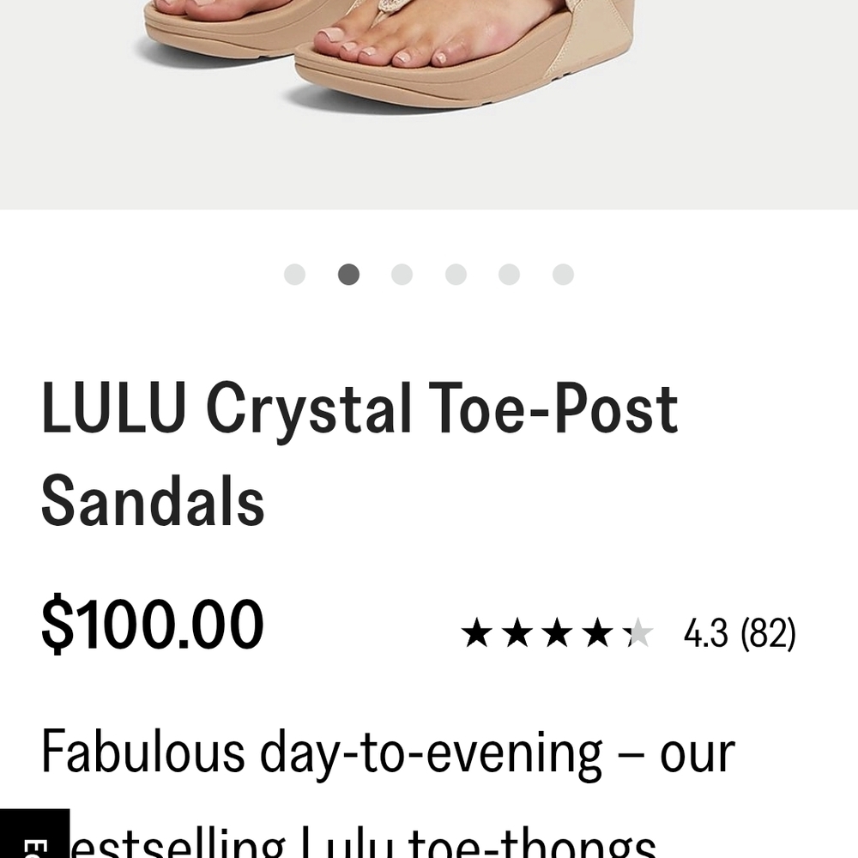
Task: Select the last carousel dot
Action: pos(562,273)
